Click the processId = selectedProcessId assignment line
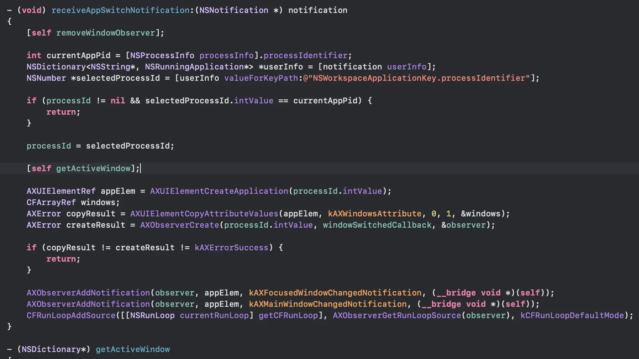Screen dimensions: 639x359 100,146
